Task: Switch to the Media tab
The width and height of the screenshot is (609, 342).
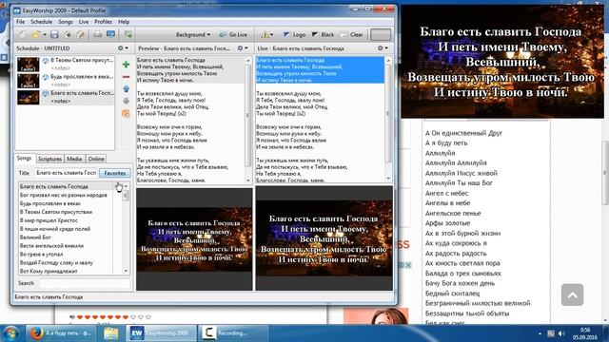Action: click(x=74, y=159)
